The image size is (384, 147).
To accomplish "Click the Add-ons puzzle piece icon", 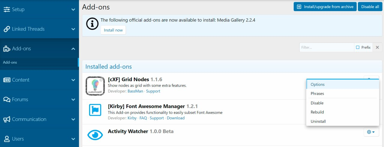I will (7, 49).
